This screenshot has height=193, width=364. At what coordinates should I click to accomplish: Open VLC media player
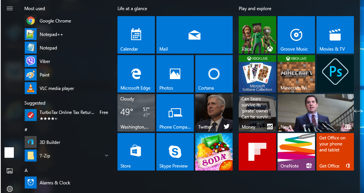point(67,88)
